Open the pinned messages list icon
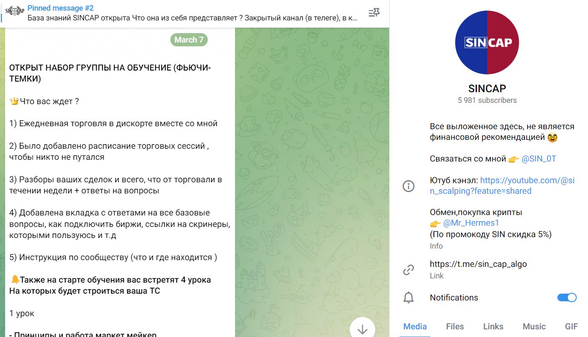The image size is (588, 337). pyautogui.click(x=374, y=13)
